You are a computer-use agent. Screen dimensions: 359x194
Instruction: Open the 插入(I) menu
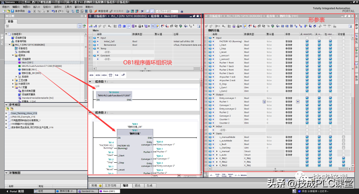click(x=37, y=7)
